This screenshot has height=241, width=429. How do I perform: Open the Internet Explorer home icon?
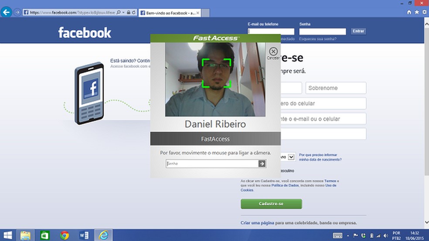point(409,12)
